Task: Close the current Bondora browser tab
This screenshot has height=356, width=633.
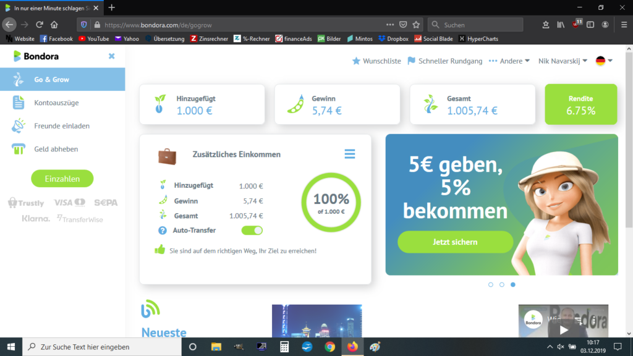Action: click(x=96, y=8)
